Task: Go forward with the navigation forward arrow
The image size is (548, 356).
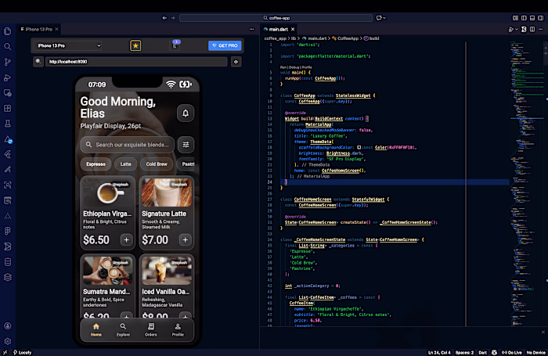Action: [173, 18]
